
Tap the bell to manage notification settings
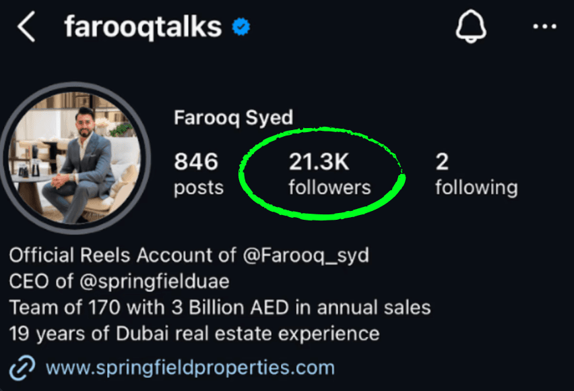472,27
